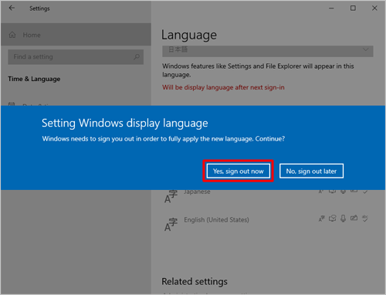
Task: Click the Related settings heading
Action: pos(195,282)
